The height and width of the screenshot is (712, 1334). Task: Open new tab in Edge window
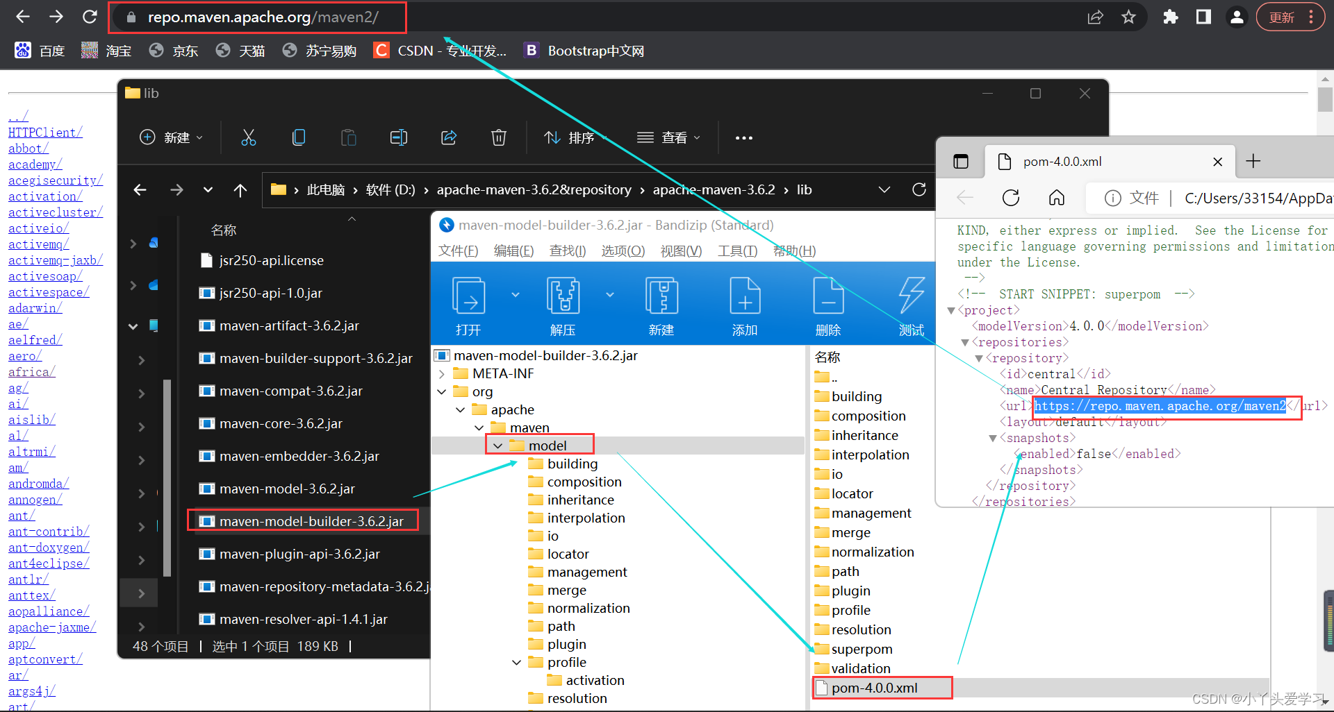coord(1253,161)
